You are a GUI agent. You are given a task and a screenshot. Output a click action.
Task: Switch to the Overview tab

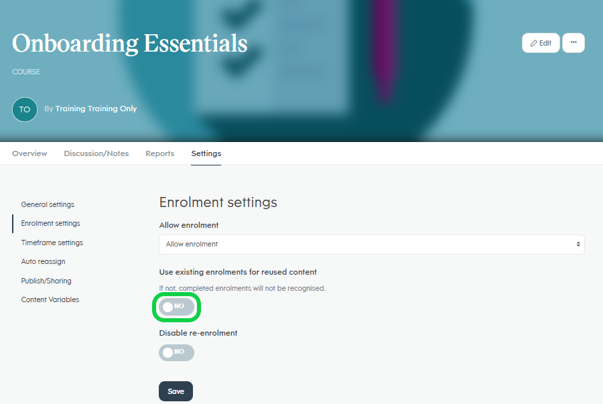[x=29, y=153]
